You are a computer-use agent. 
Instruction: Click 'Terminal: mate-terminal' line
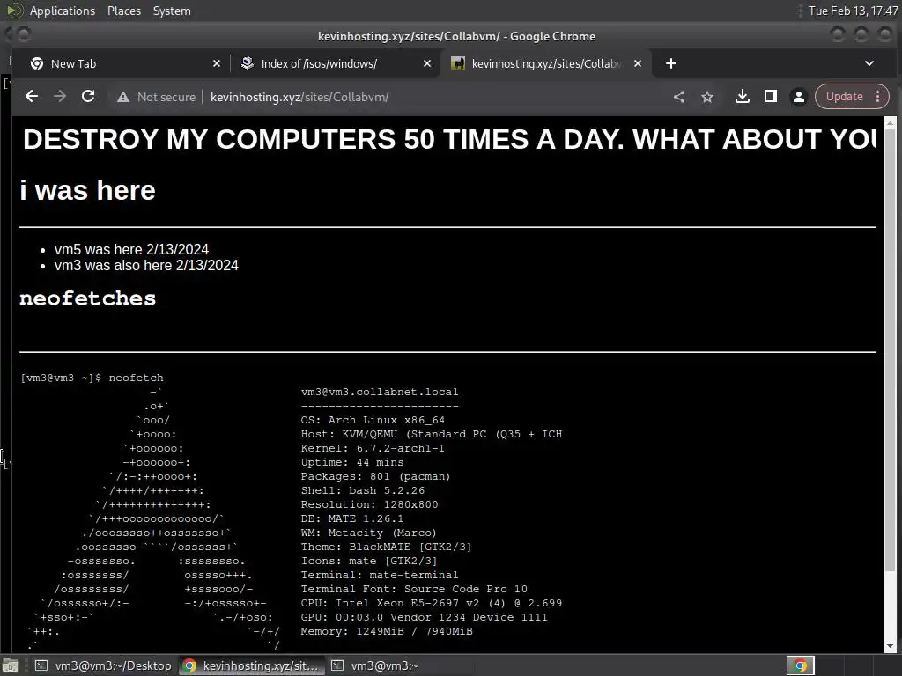tap(380, 575)
